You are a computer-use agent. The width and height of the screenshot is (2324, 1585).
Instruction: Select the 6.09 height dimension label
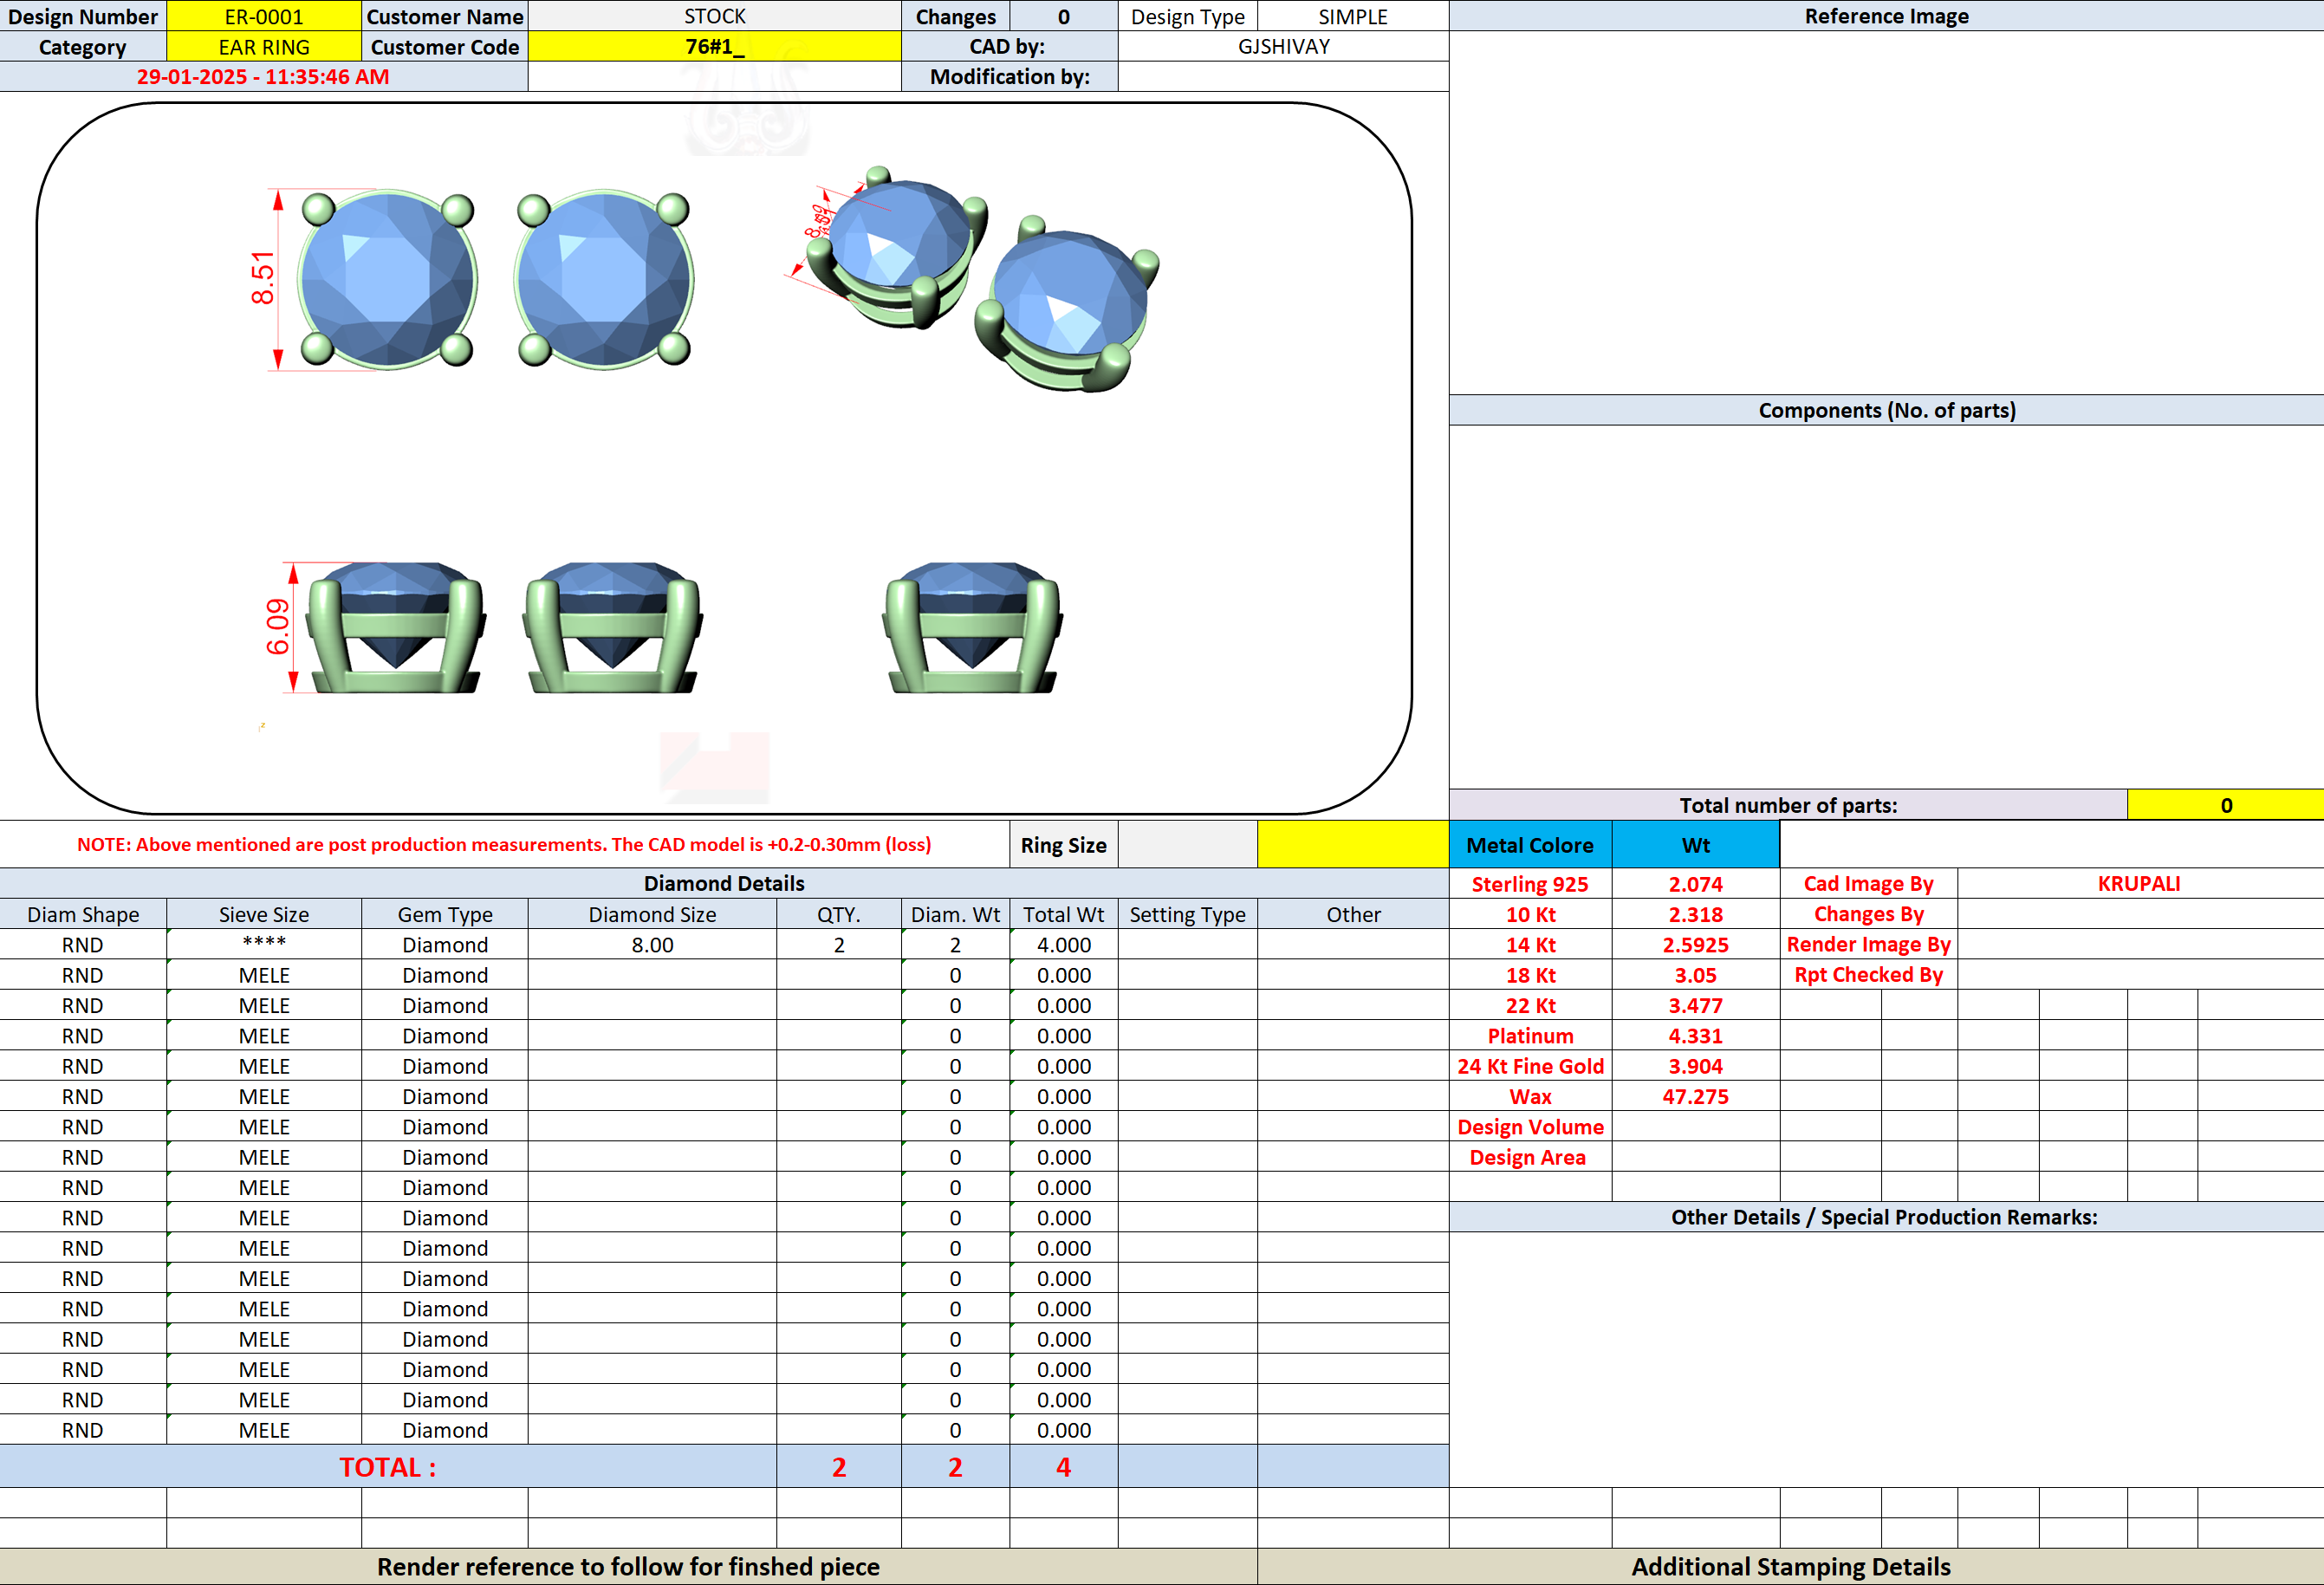coord(277,627)
